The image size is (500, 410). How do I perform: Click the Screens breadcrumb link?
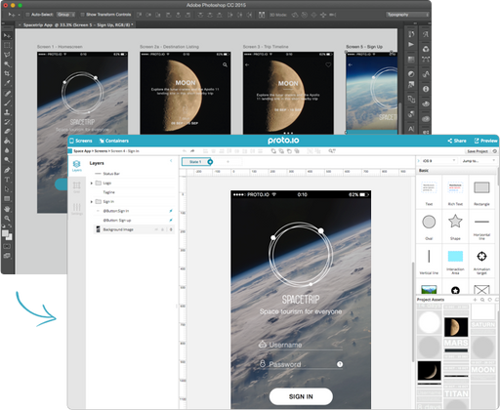(101, 151)
